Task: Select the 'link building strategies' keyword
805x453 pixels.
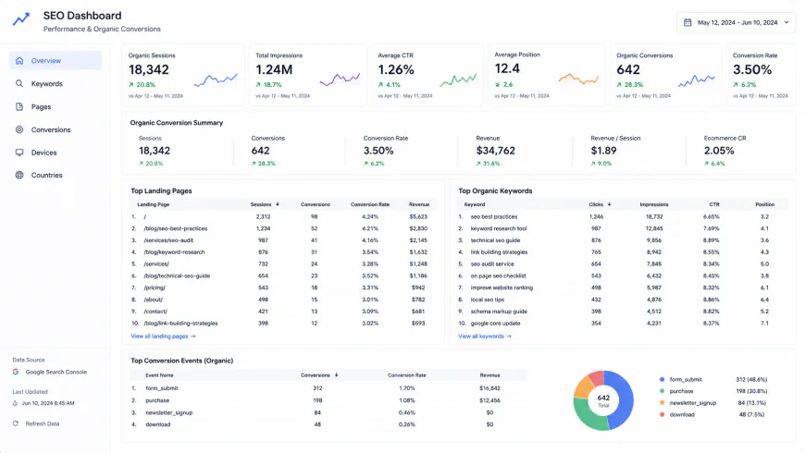Action: (499, 251)
